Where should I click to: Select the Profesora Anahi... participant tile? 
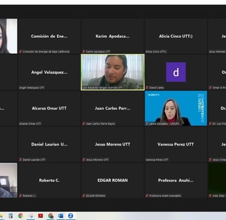coord(176,180)
